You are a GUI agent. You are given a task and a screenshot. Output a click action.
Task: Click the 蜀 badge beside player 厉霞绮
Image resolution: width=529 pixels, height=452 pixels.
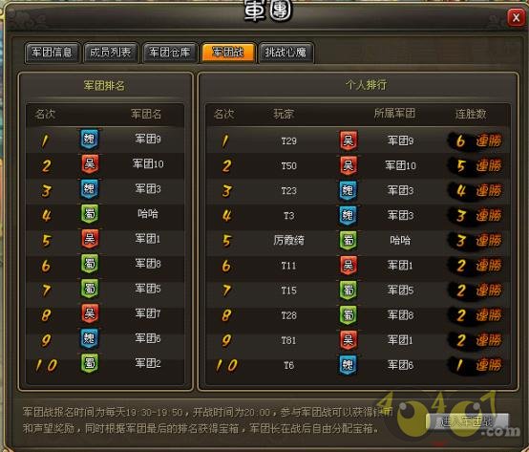point(349,241)
